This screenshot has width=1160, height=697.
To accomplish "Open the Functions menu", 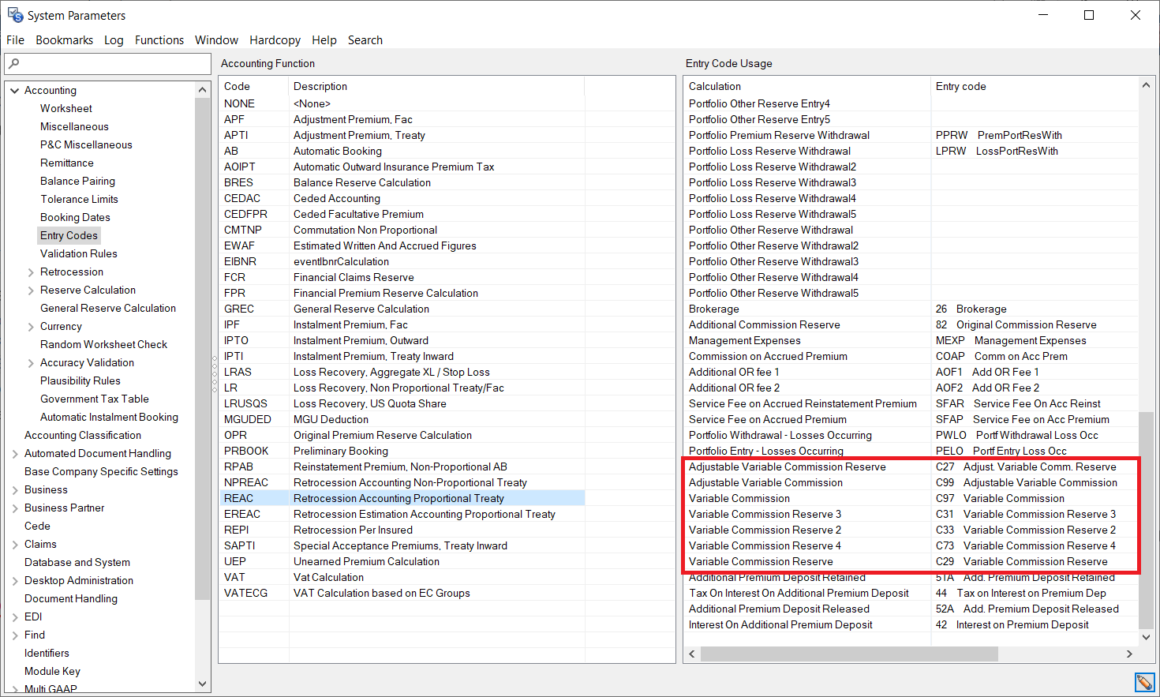I will click(x=159, y=40).
